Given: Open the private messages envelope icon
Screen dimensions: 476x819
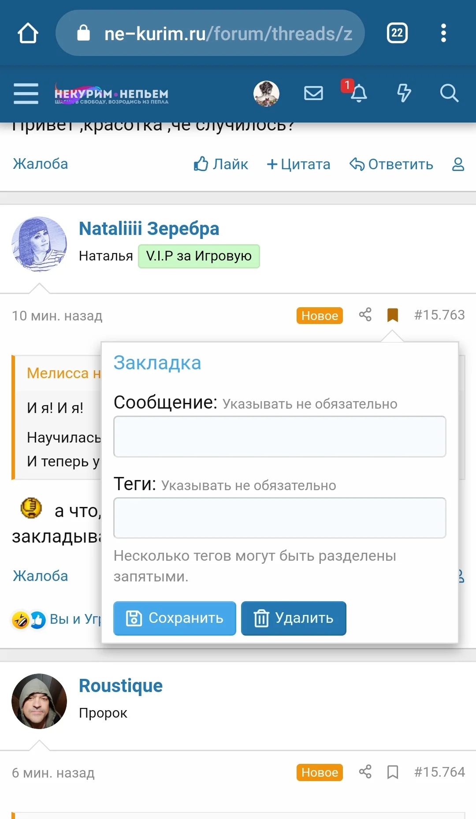Looking at the screenshot, I should click(x=313, y=93).
